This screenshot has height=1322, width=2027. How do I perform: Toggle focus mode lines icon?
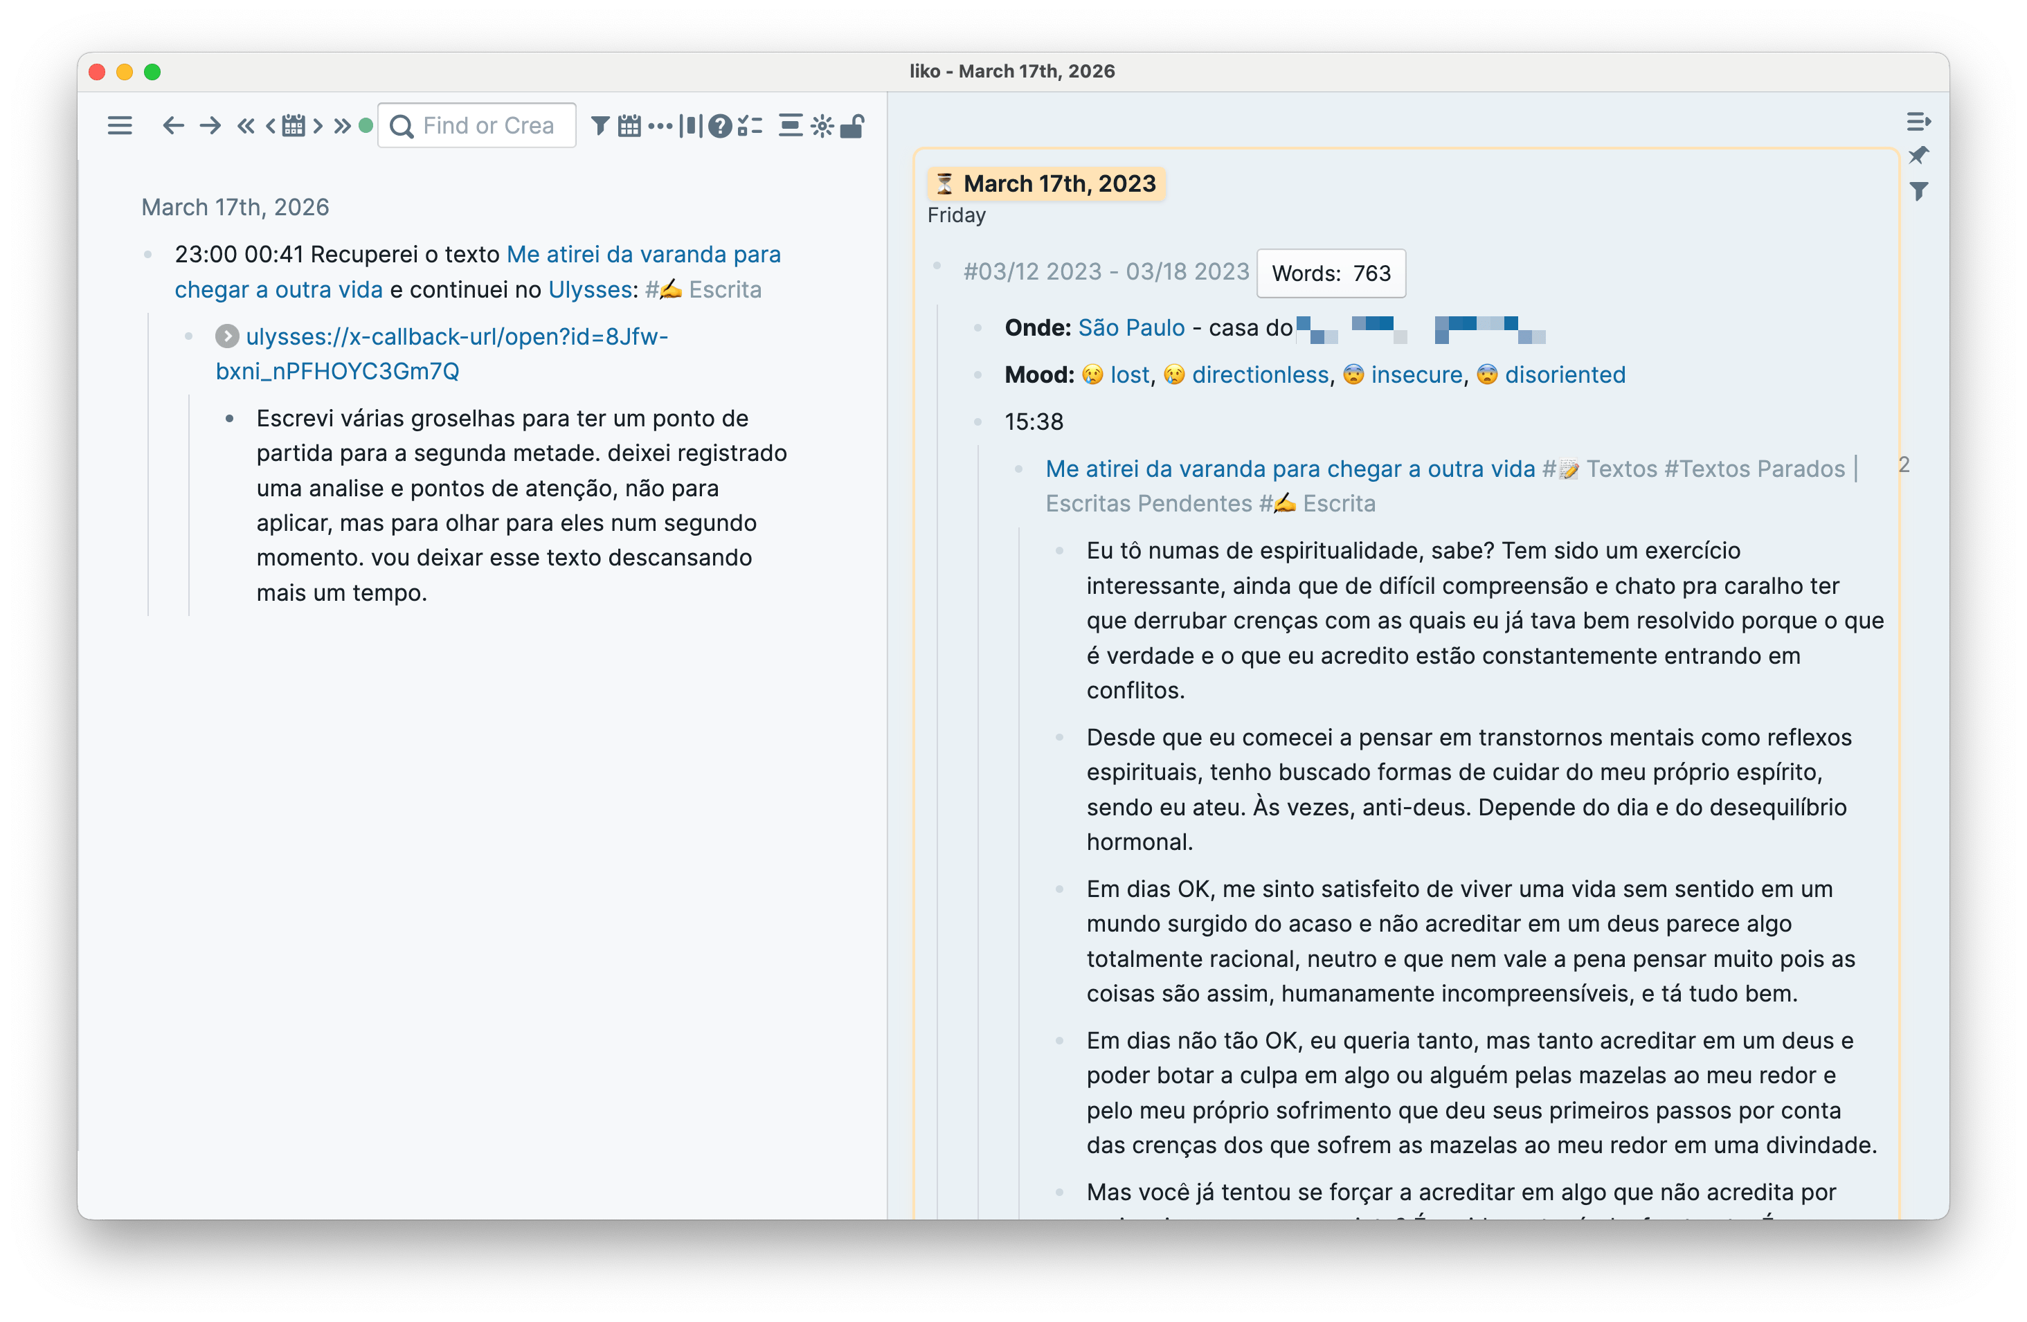pyautogui.click(x=791, y=126)
